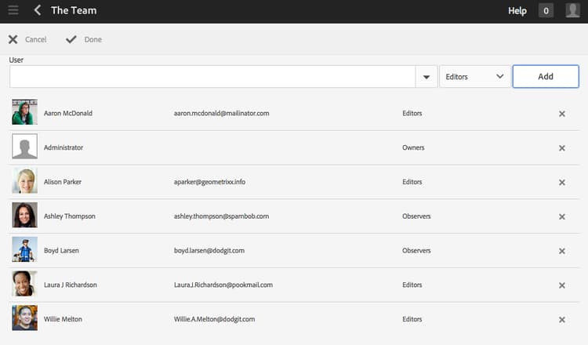Remove Aaron McDonald from the team
The image size is (588, 345).
(561, 114)
